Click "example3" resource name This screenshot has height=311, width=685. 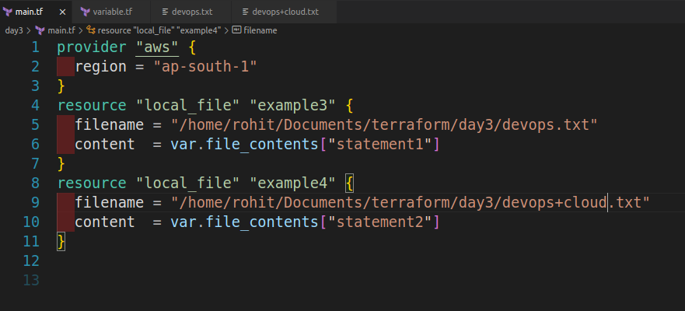click(x=293, y=105)
